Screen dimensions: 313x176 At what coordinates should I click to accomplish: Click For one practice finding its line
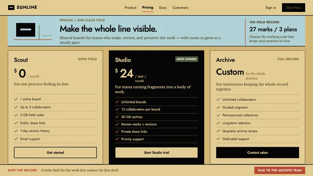click(41, 84)
